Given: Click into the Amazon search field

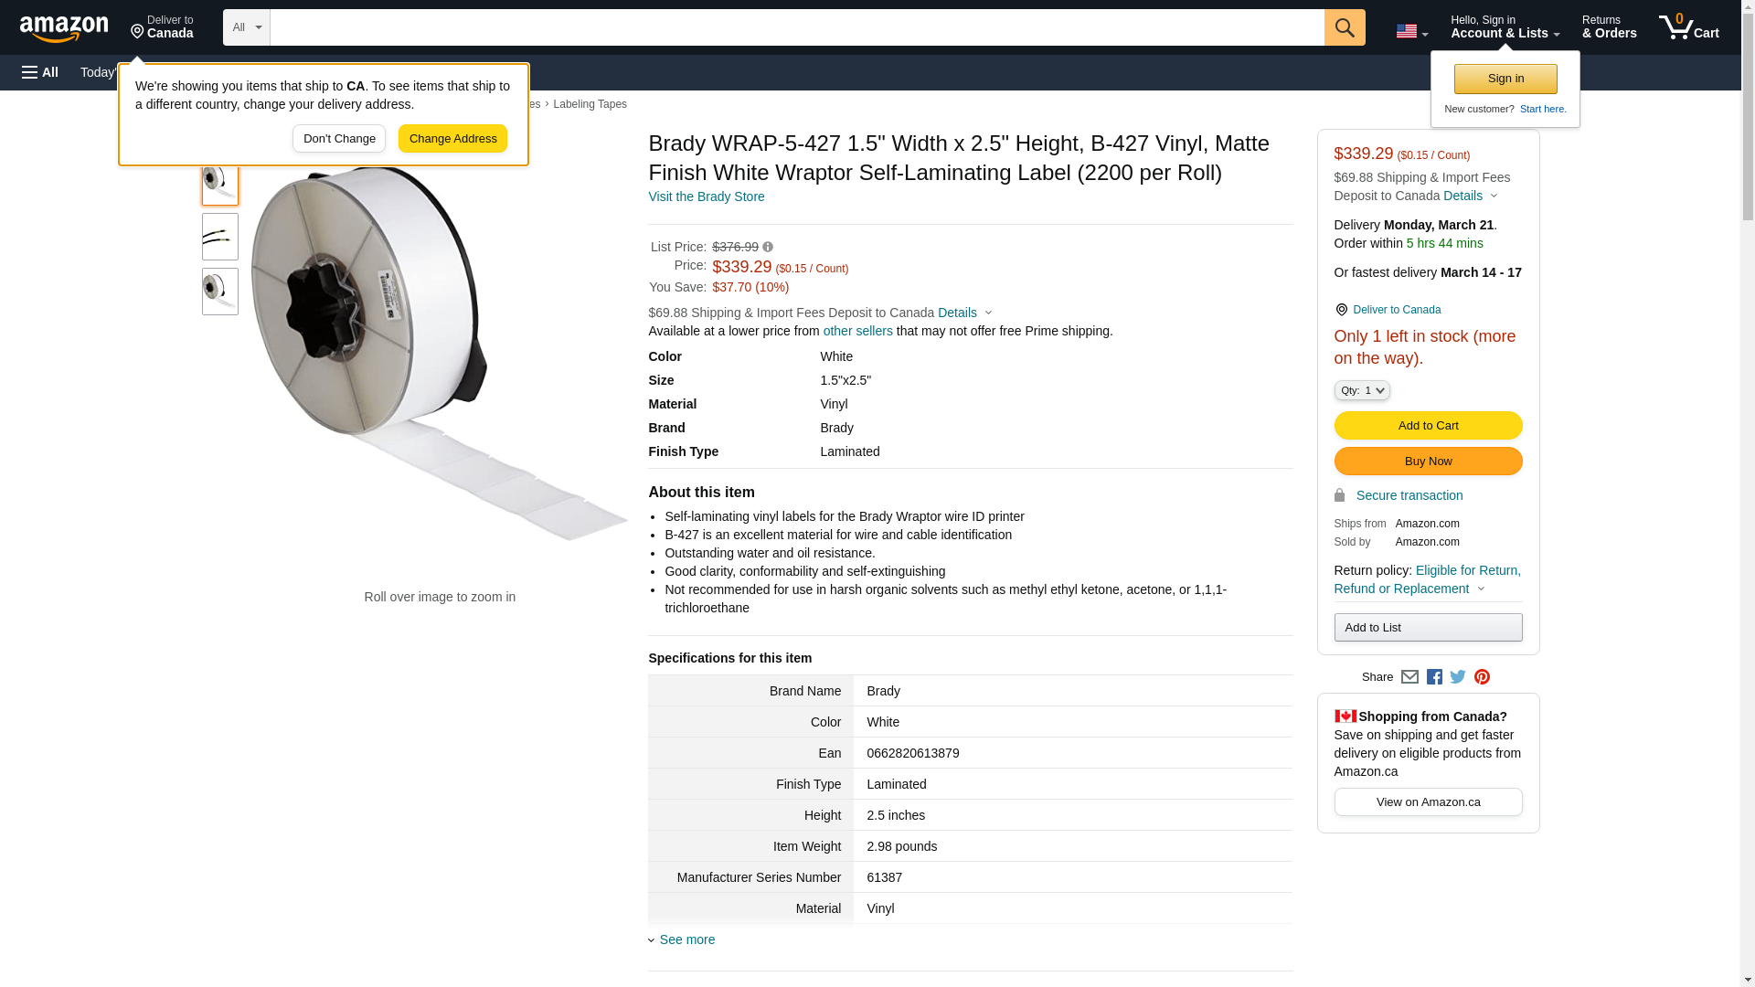Looking at the screenshot, I should point(796,27).
